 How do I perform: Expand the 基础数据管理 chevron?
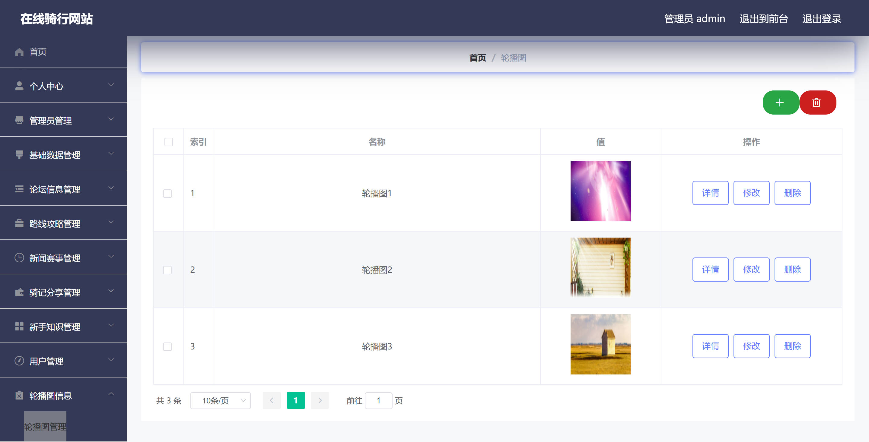[x=111, y=154]
